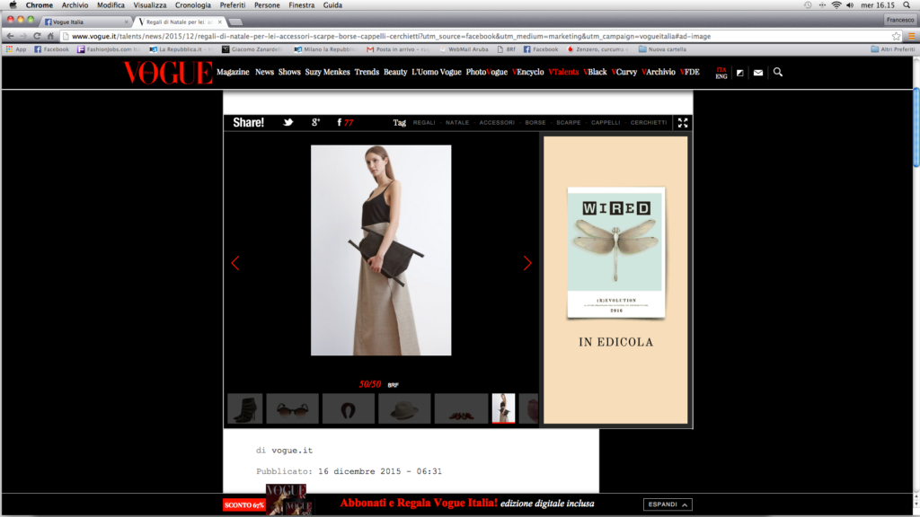Open VTalents section
Viewport: 920px width, 517px height.
563,72
